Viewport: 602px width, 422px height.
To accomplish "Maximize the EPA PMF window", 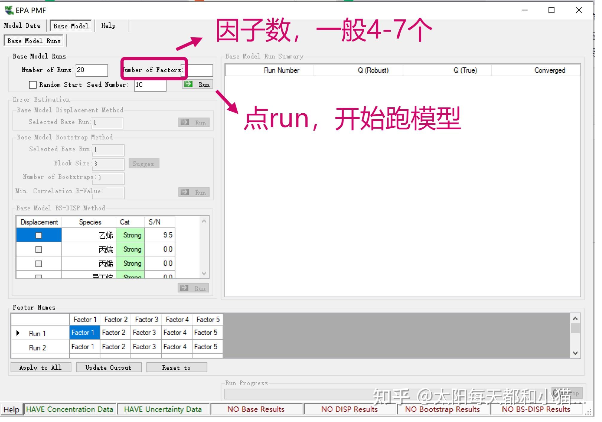I will (551, 10).
